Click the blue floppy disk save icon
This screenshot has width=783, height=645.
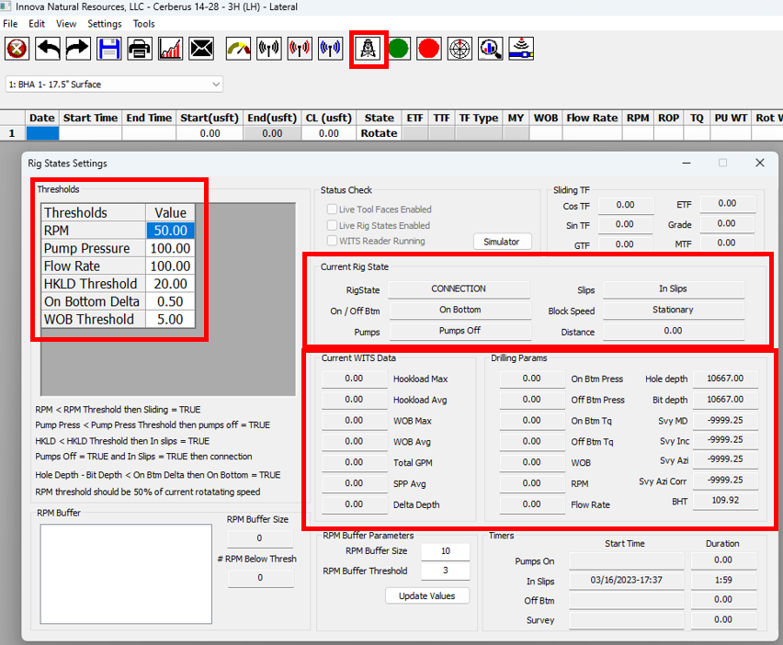click(109, 49)
